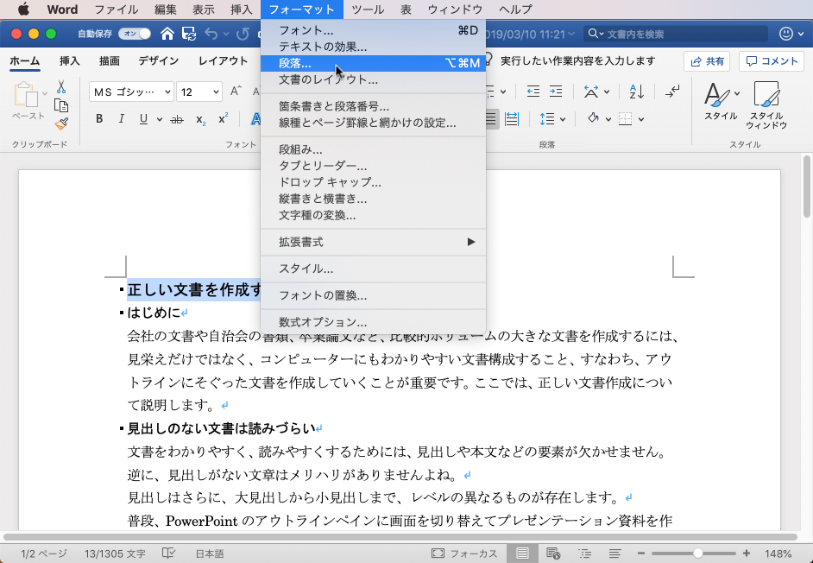Image resolution: width=813 pixels, height=563 pixels.
Task: Click 148% zoom level
Action: click(778, 554)
